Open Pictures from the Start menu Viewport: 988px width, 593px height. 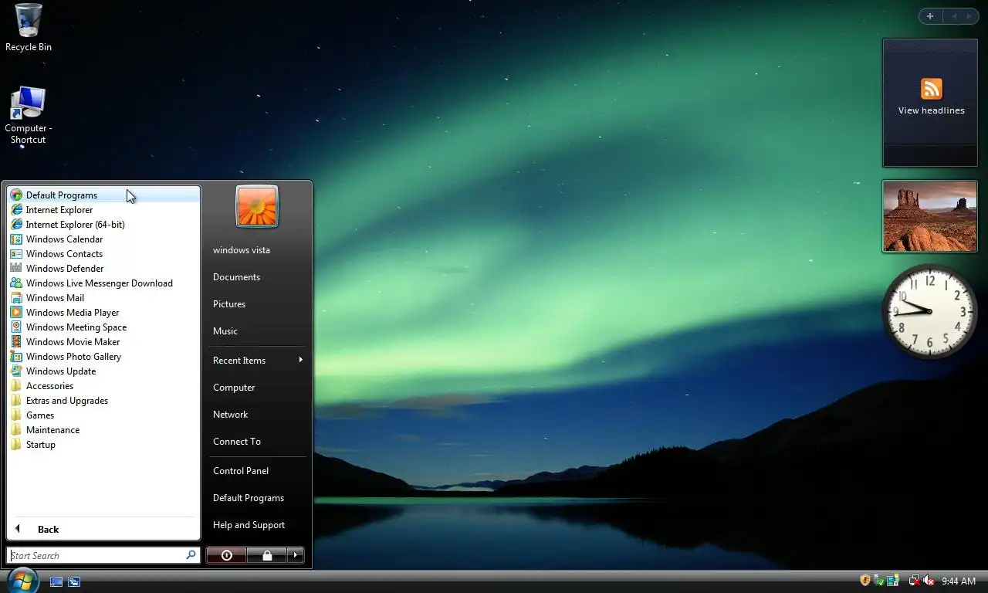(x=229, y=304)
